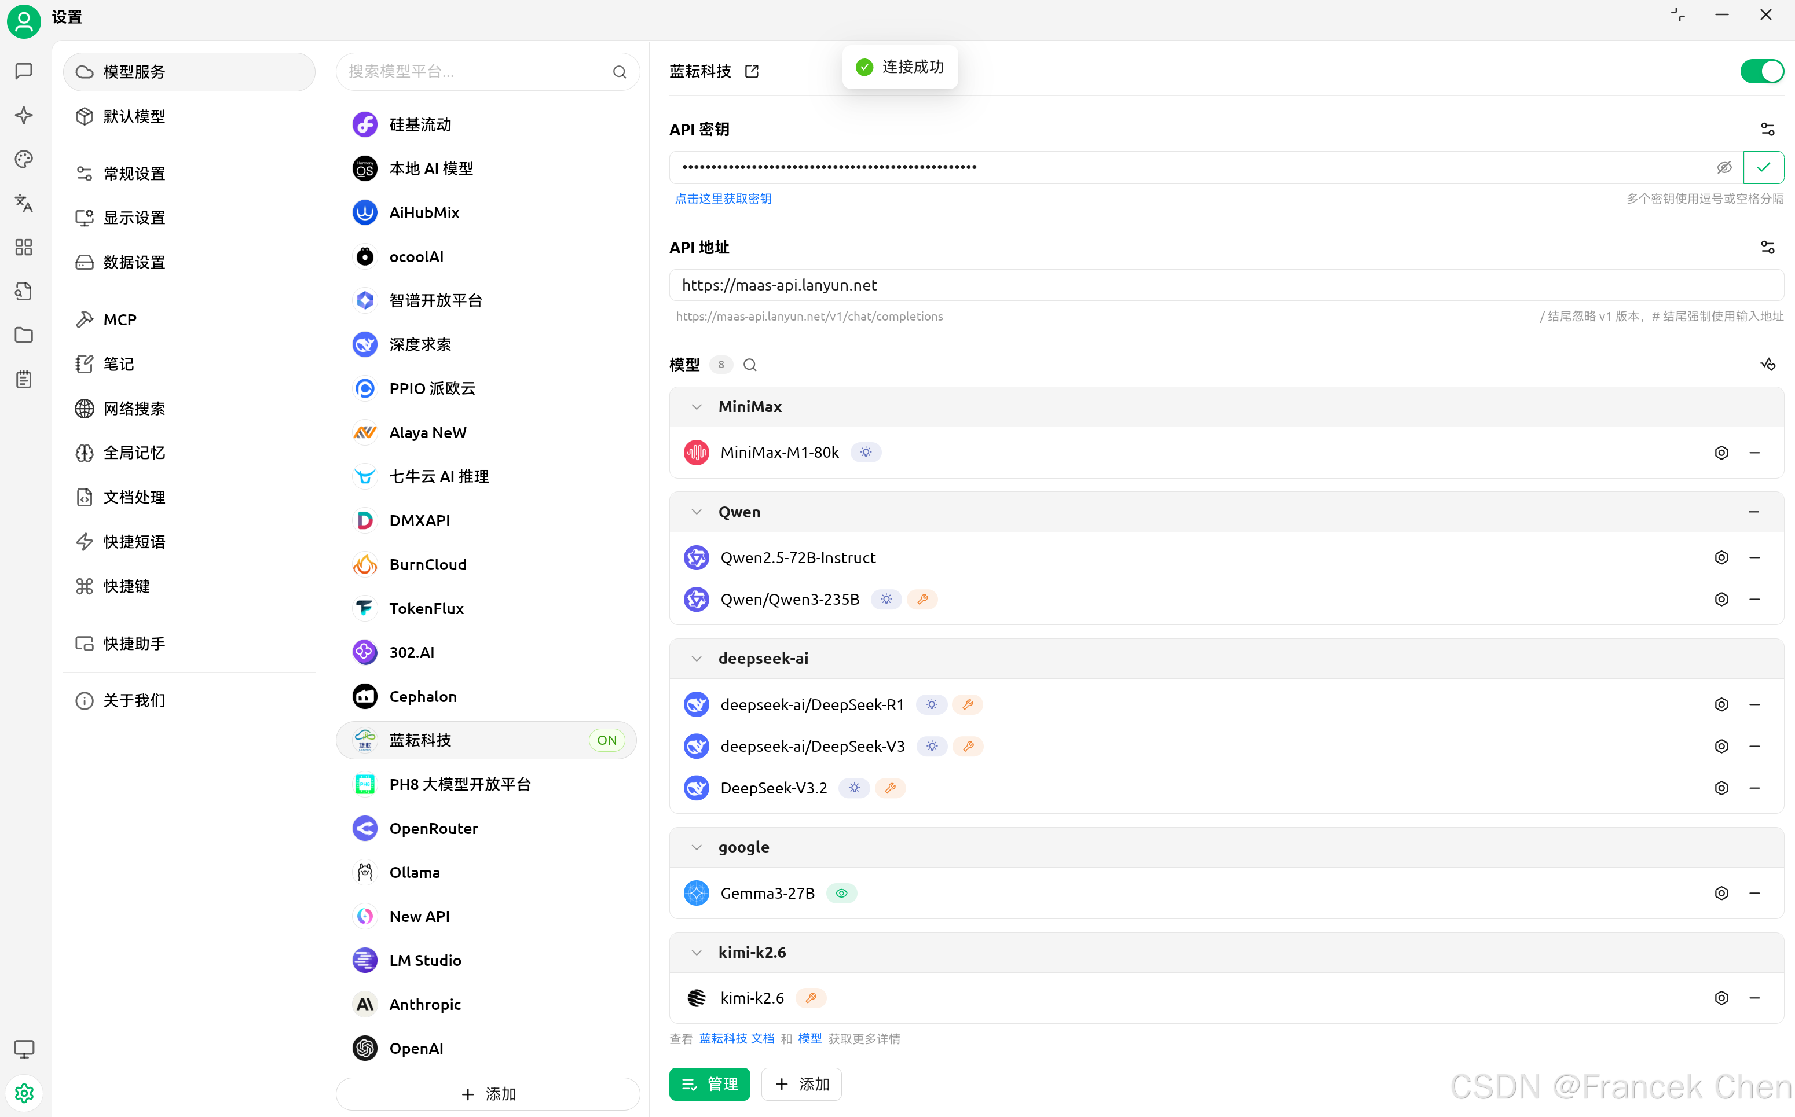This screenshot has height=1117, width=1795.
Task: Open settings gear for DeepSeek-V3.2
Action: coord(1721,788)
